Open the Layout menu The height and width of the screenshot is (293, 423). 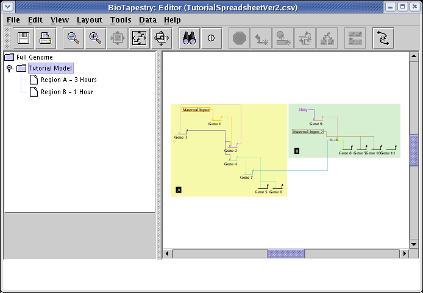[89, 19]
